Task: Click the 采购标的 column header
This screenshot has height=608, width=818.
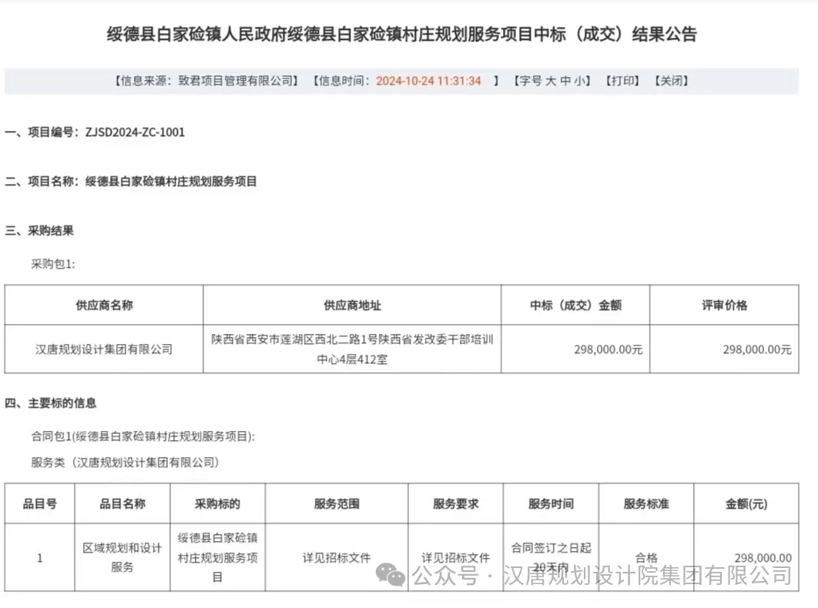Action: [217, 504]
